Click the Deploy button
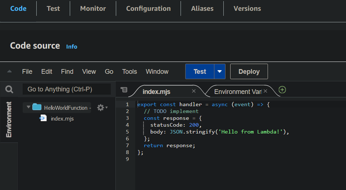 point(249,72)
